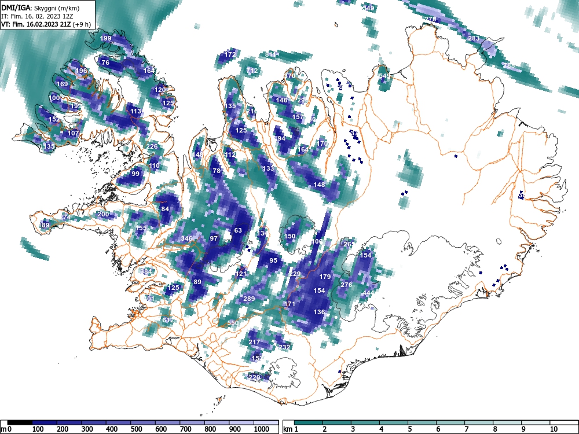
Task: Click the visibility value 172 off the north coast
Action: [x=230, y=54]
